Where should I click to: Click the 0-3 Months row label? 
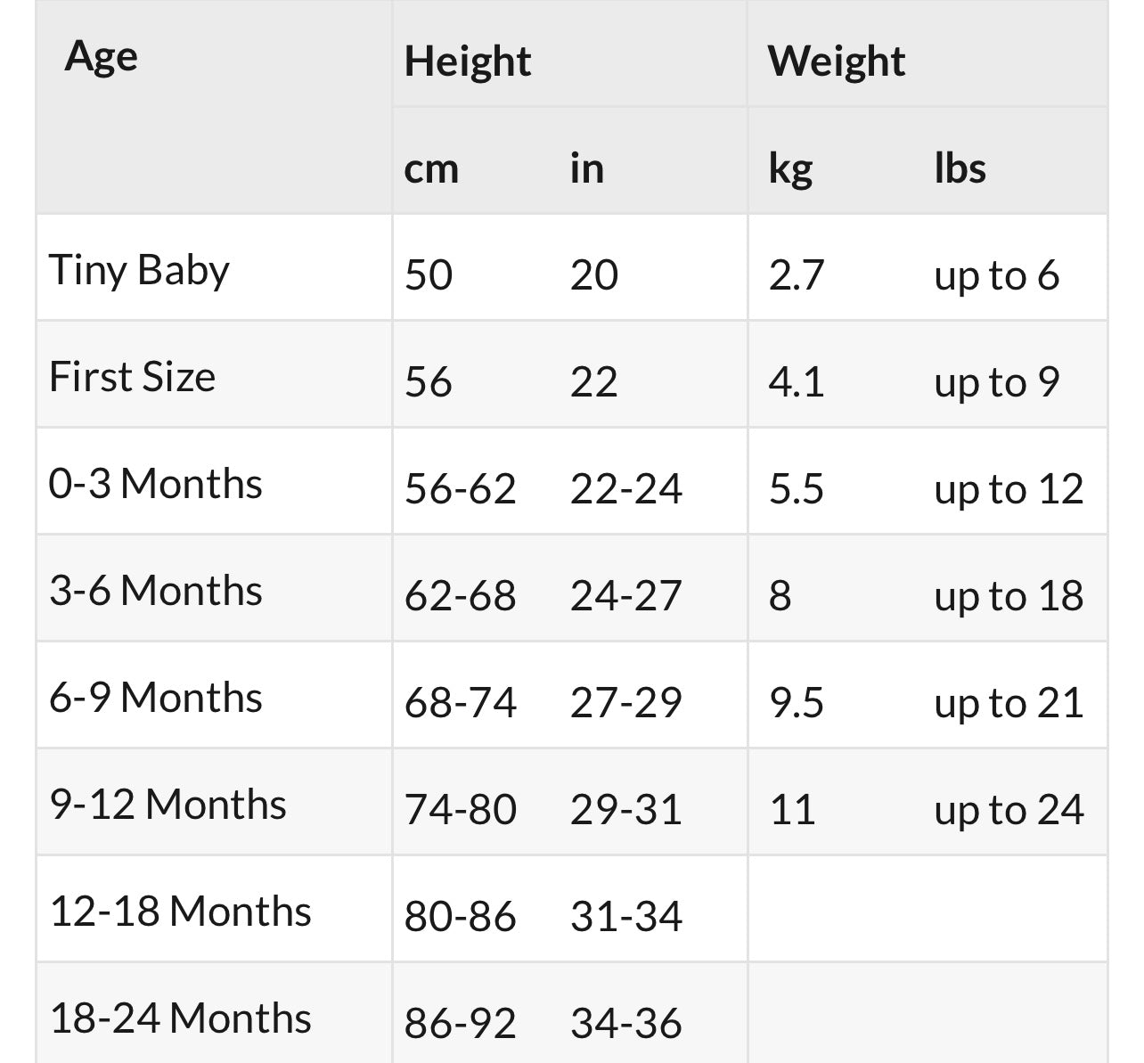point(155,484)
